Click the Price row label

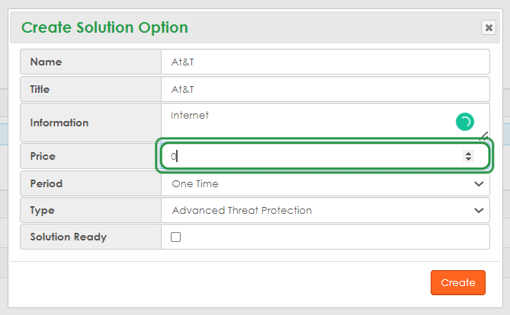pos(43,156)
